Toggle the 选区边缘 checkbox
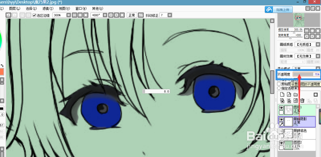 pos(34,15)
